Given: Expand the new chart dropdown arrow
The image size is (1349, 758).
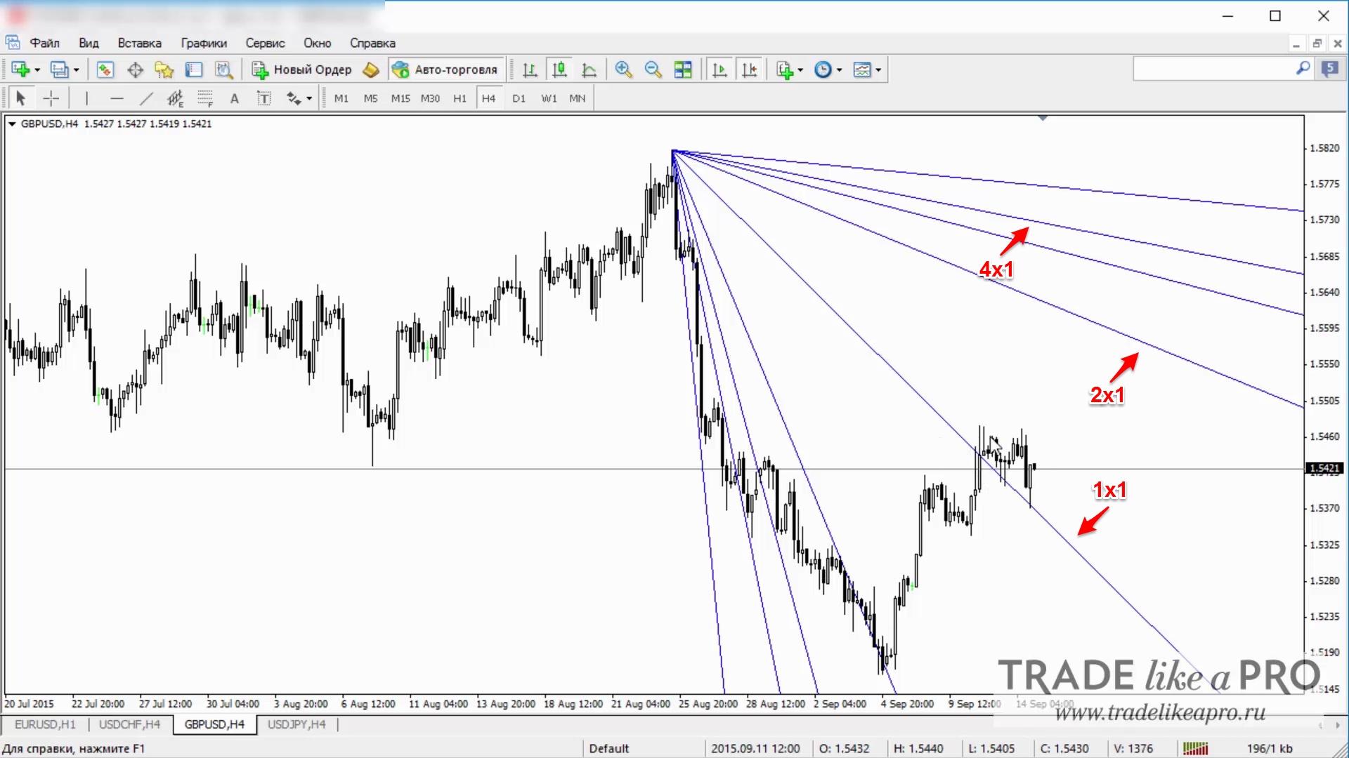Looking at the screenshot, I should point(37,69).
